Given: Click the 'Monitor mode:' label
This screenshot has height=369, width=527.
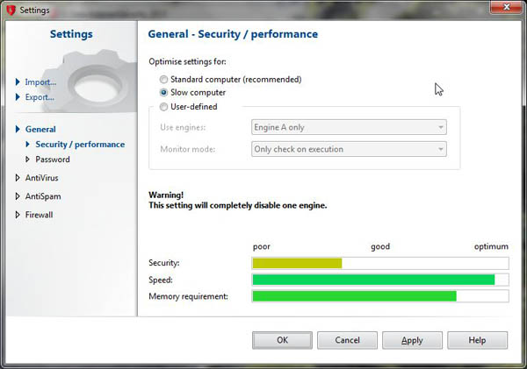Looking at the screenshot, I should point(188,149).
